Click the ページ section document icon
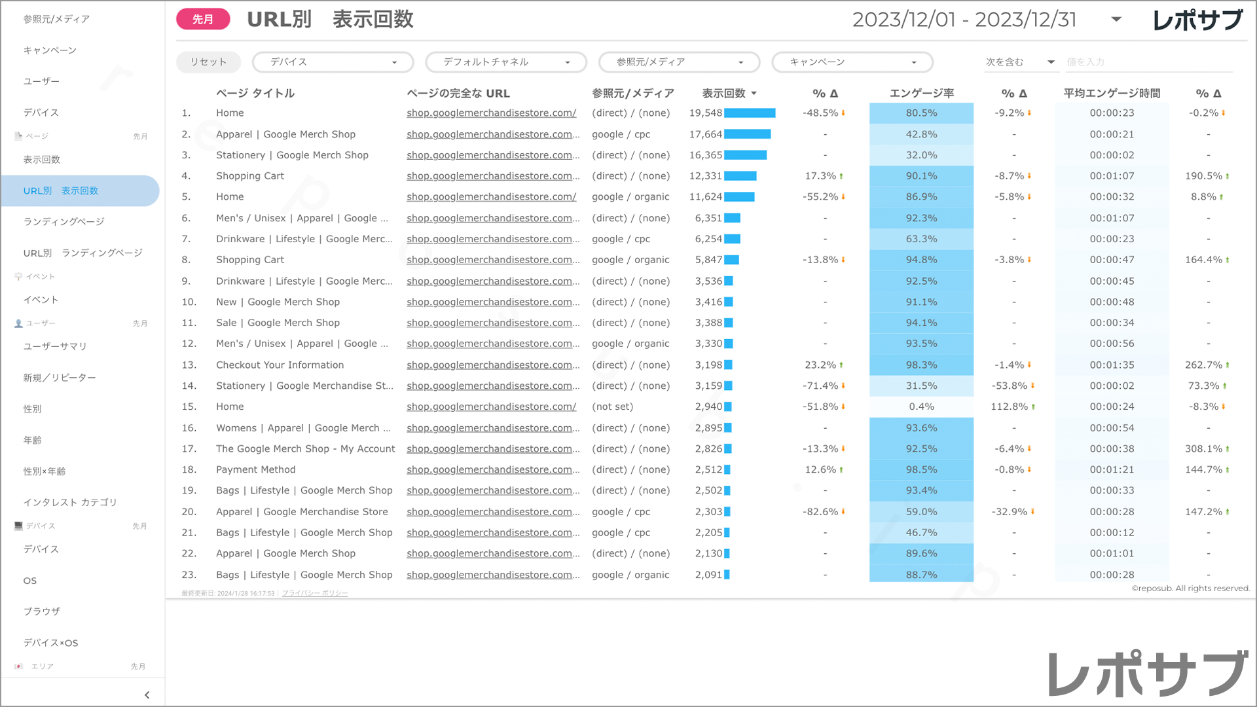 (18, 136)
